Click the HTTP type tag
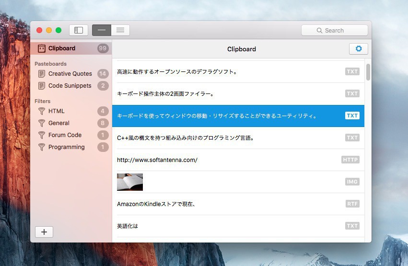The width and height of the screenshot is (408, 266). [350, 160]
